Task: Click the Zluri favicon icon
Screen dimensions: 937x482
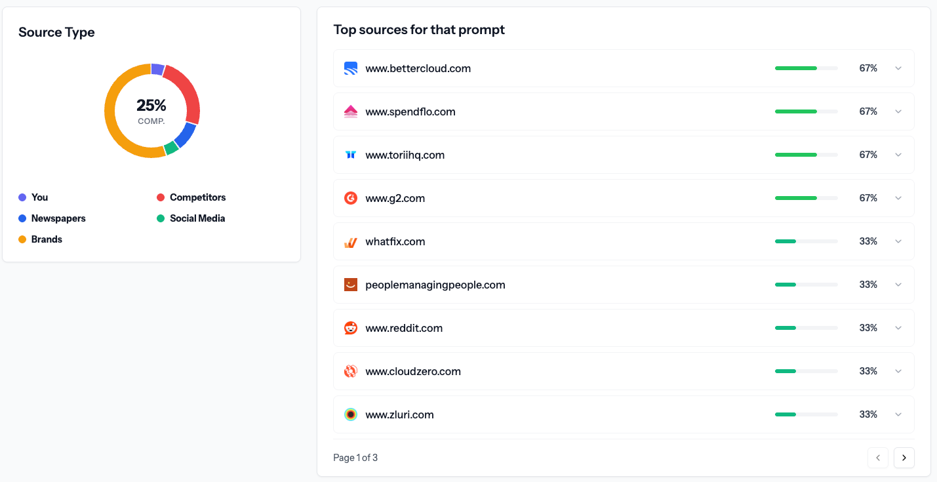Action: 351,414
